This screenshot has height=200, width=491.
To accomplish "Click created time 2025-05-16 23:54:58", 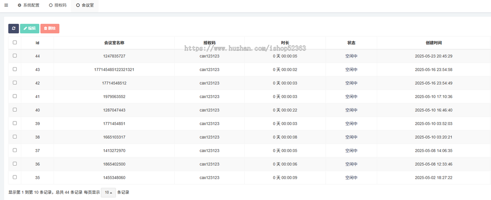I will (434, 70).
